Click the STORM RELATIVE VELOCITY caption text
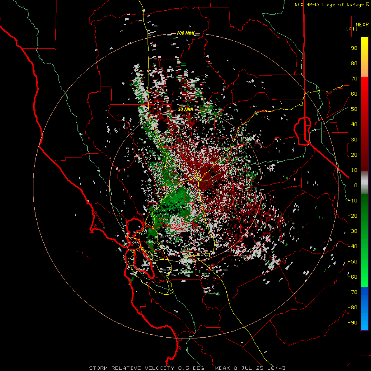 pyautogui.click(x=131, y=368)
